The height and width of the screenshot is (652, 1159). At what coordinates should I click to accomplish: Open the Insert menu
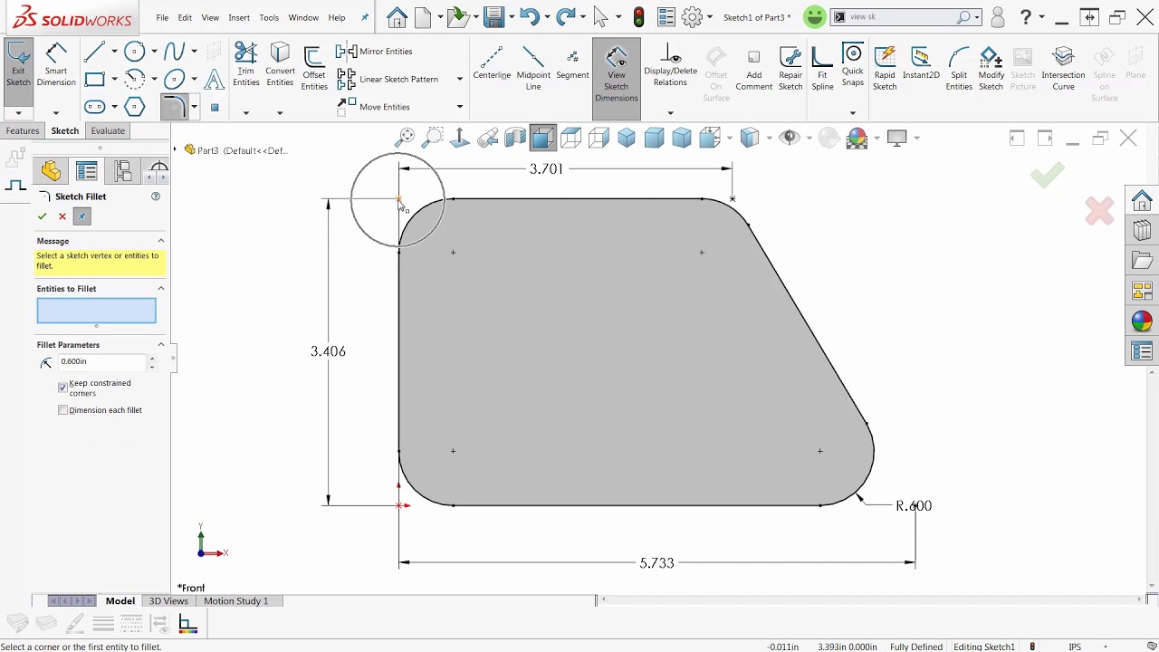239,17
